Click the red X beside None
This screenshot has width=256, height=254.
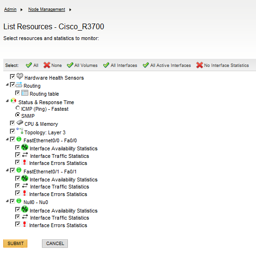(47, 65)
